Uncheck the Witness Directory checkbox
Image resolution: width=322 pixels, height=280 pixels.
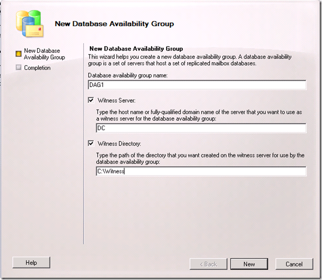coord(90,143)
